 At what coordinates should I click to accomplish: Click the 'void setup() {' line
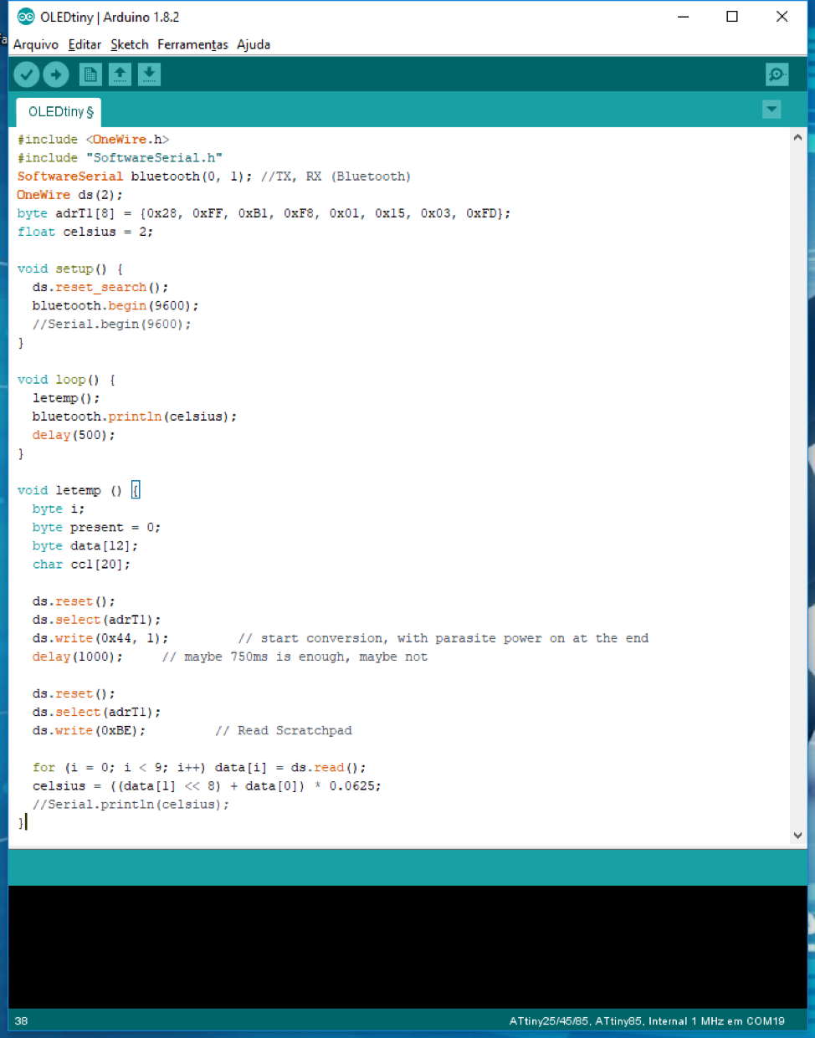70,268
